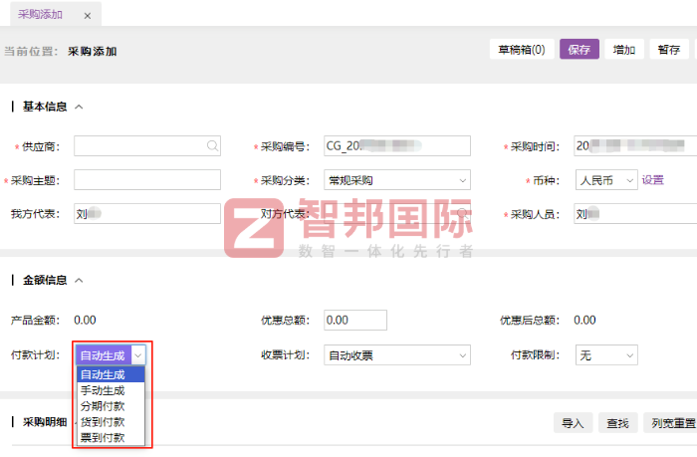The height and width of the screenshot is (457, 697).
Task: Close the 采购添加 tab
Action: 87,16
